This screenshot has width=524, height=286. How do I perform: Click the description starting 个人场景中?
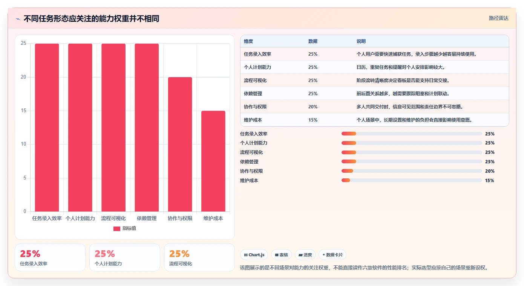point(414,120)
